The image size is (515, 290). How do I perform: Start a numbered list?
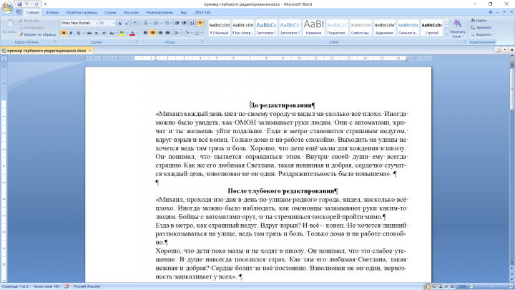pos(156,24)
